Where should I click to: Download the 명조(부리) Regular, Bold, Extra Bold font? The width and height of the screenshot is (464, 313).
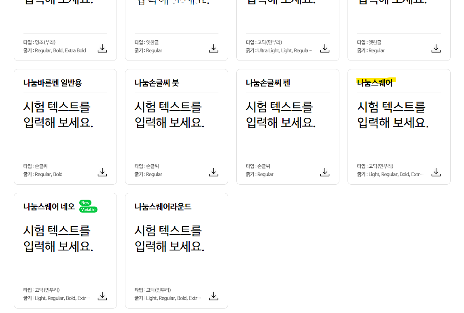102,48
